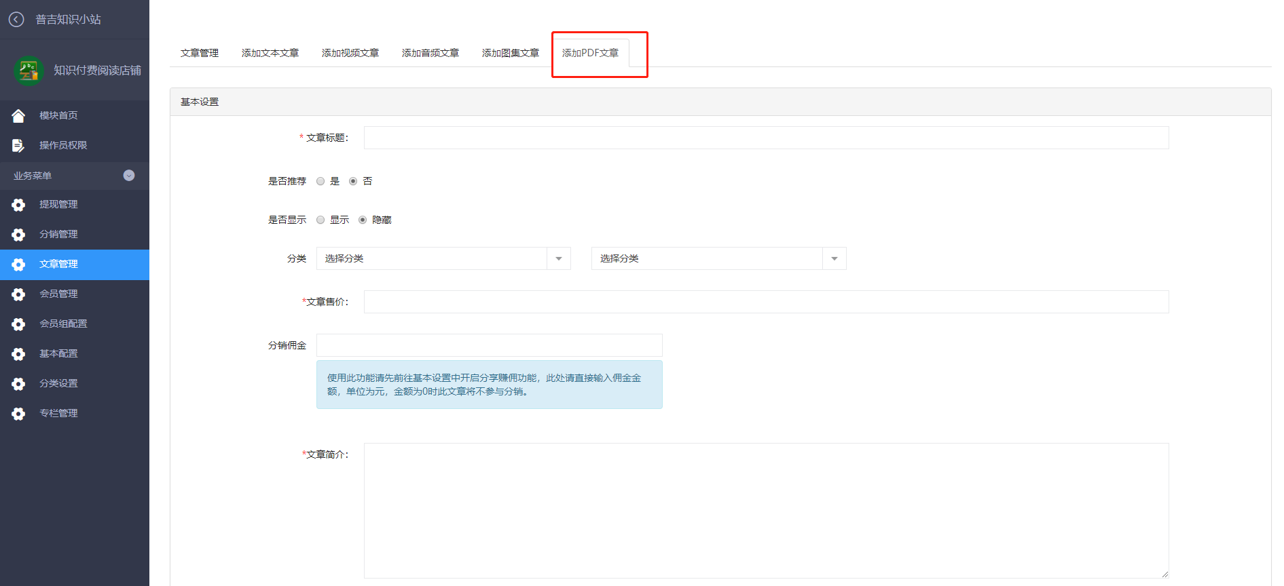Viewport: 1284px width, 586px height.
Task: Open 会员组配置 menu entry
Action: pos(75,324)
